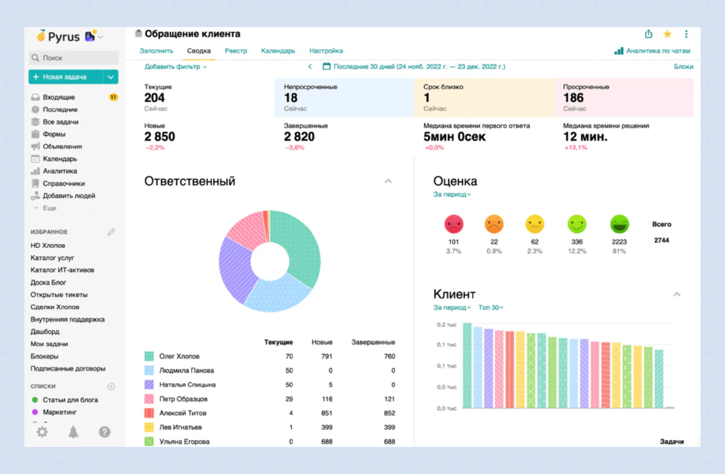Open the Статьи для блога list
Image resolution: width=725 pixels, height=474 pixels.
[70, 400]
